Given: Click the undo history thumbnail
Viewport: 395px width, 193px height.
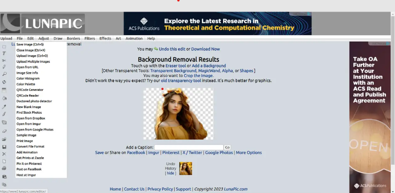Looking at the screenshot, I should [186, 168].
